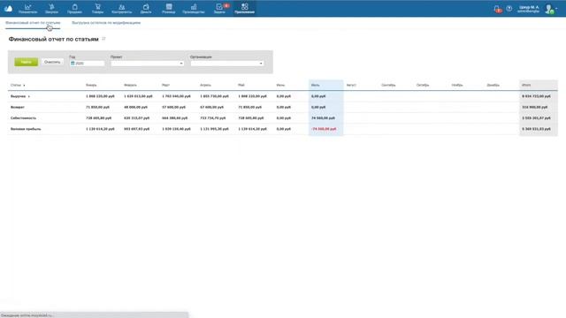
Task: Switch to Выгрузка остатков по модификациям tab
Action: pyautogui.click(x=106, y=23)
